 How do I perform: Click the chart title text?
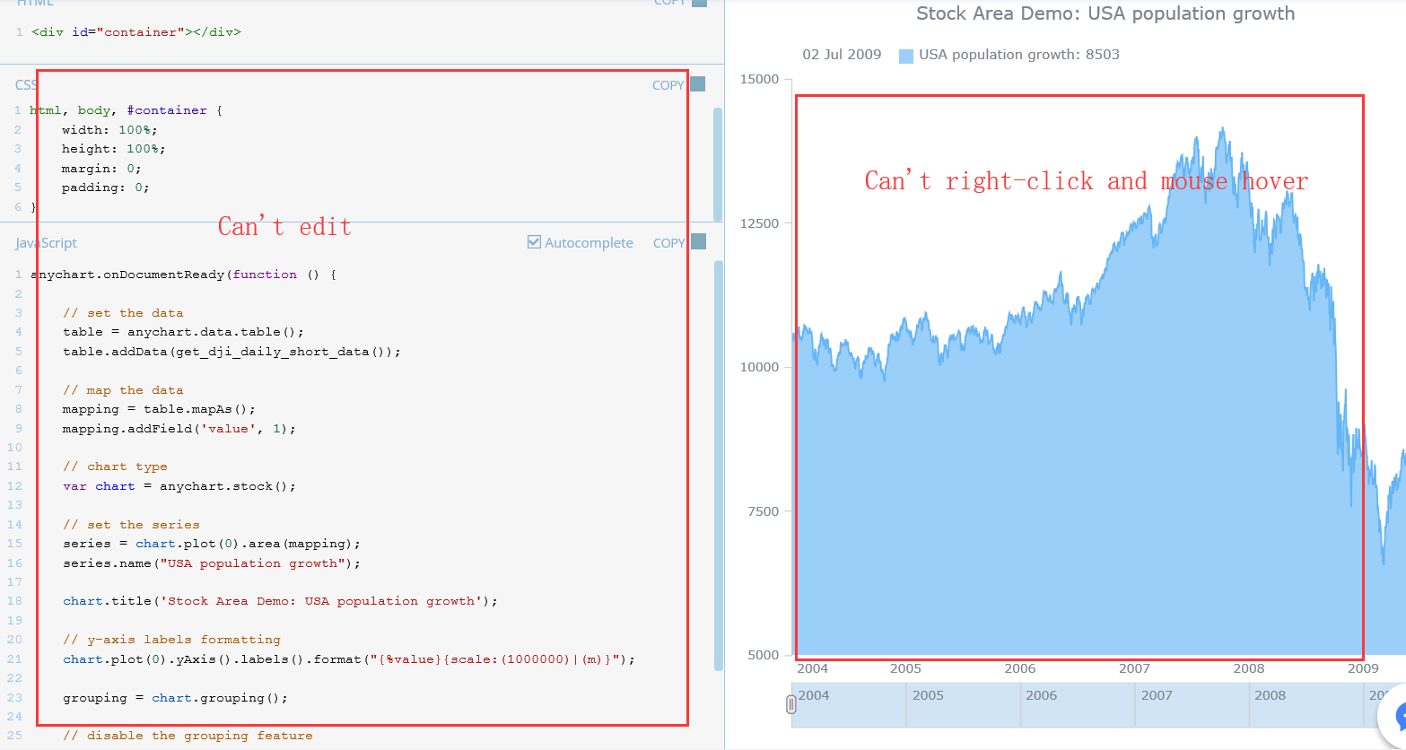tap(1105, 13)
